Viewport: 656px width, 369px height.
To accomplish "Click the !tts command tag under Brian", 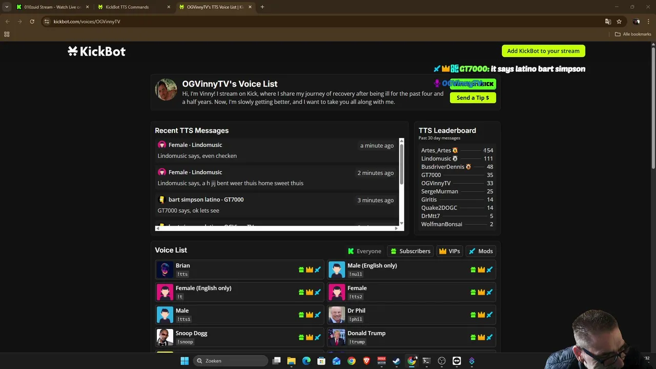I will 182,274.
